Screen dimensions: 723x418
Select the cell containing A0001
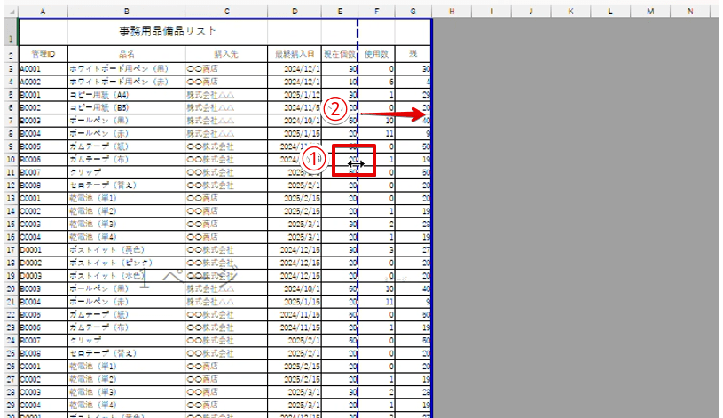pos(43,68)
